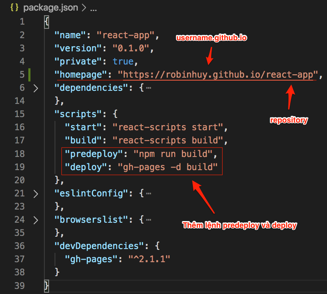Click the "0.1.0" version value

tap(131, 48)
